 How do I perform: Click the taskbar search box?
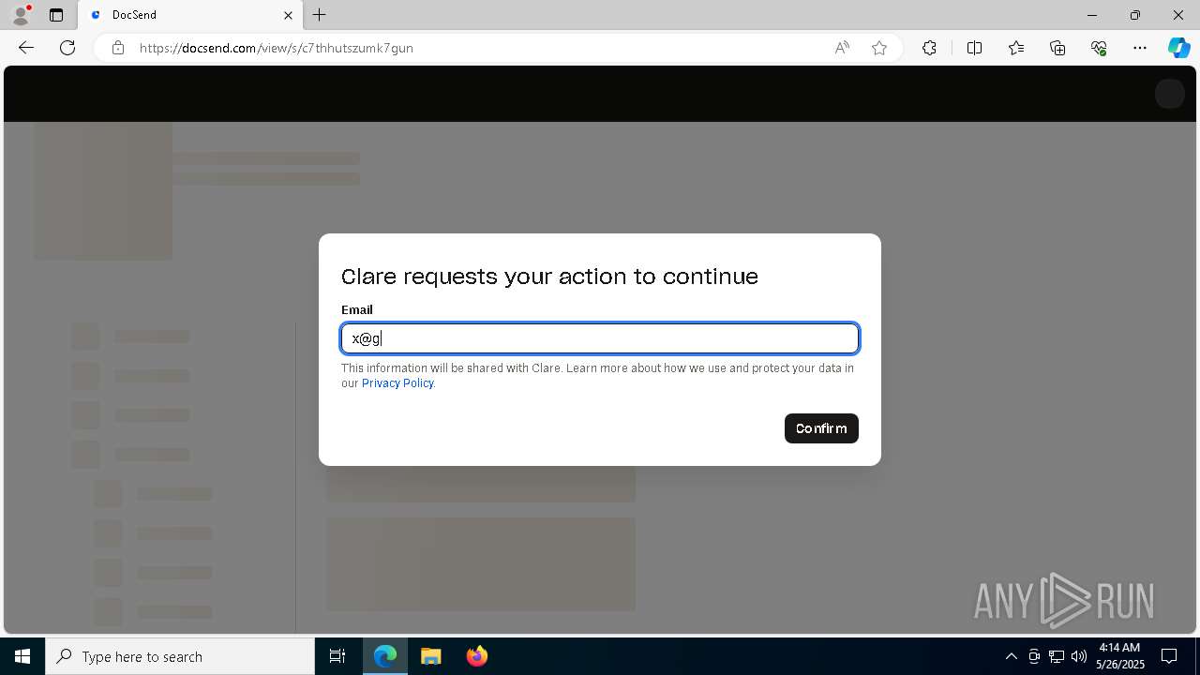(180, 656)
